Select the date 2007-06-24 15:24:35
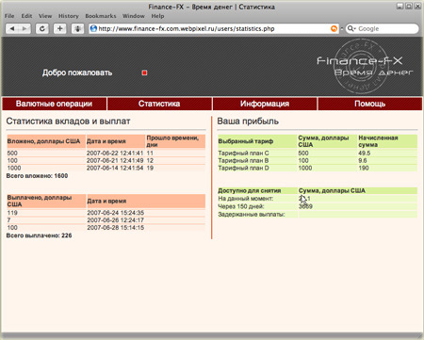The width and height of the screenshot is (424, 340). 116,213
